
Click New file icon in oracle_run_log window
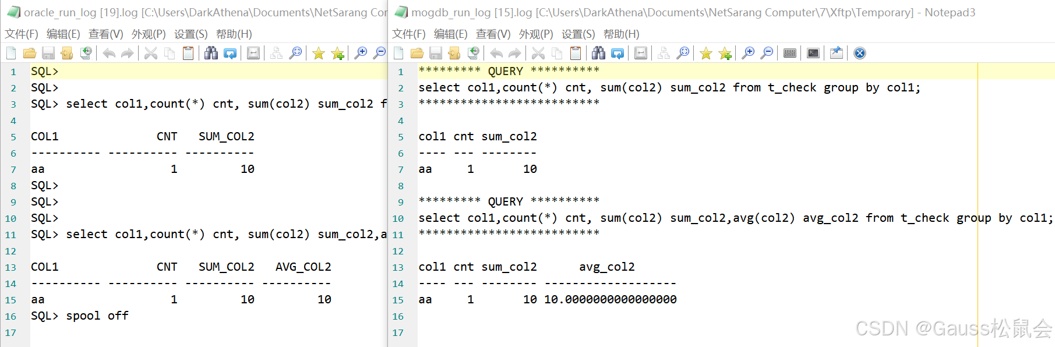coord(11,54)
